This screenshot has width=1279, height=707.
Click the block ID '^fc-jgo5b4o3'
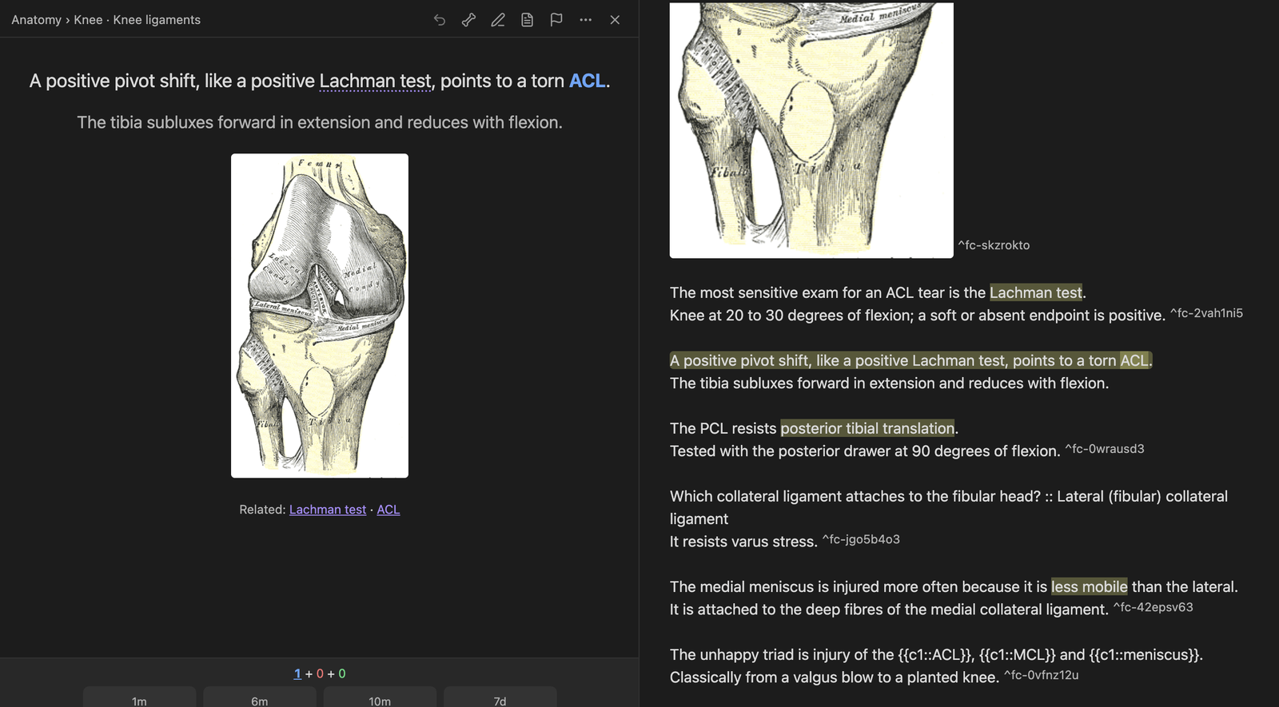(861, 539)
